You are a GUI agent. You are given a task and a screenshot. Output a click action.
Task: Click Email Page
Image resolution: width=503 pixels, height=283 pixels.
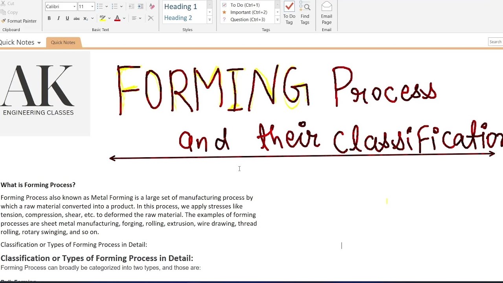[327, 13]
